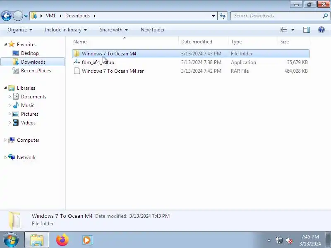This screenshot has width=331, height=248.
Task: Select the Windows 7 To Ocean M4.rar file icon
Action: [x=77, y=71]
